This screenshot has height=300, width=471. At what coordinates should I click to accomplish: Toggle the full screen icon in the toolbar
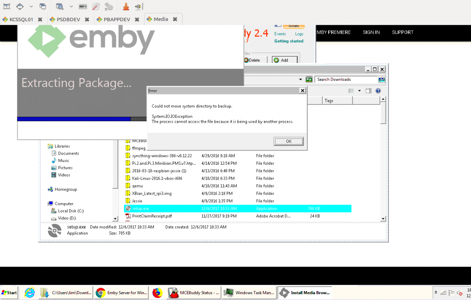(x=19, y=6)
